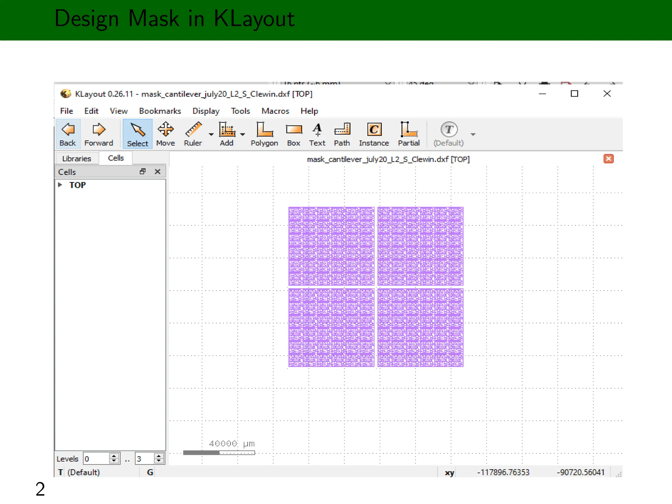The width and height of the screenshot is (672, 504).
Task: Close the mask_cantilever layout view tab
Action: [608, 159]
